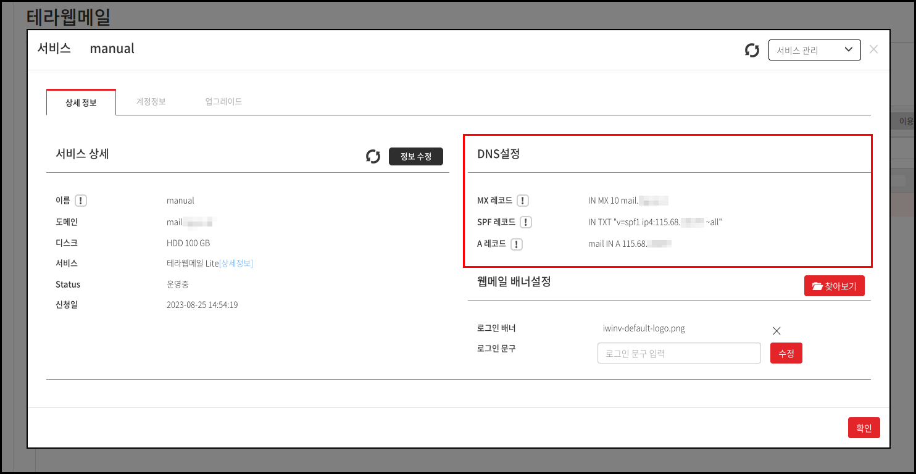The image size is (916, 474).
Task: Click refresh icon next to 정보 수정
Action: point(373,156)
